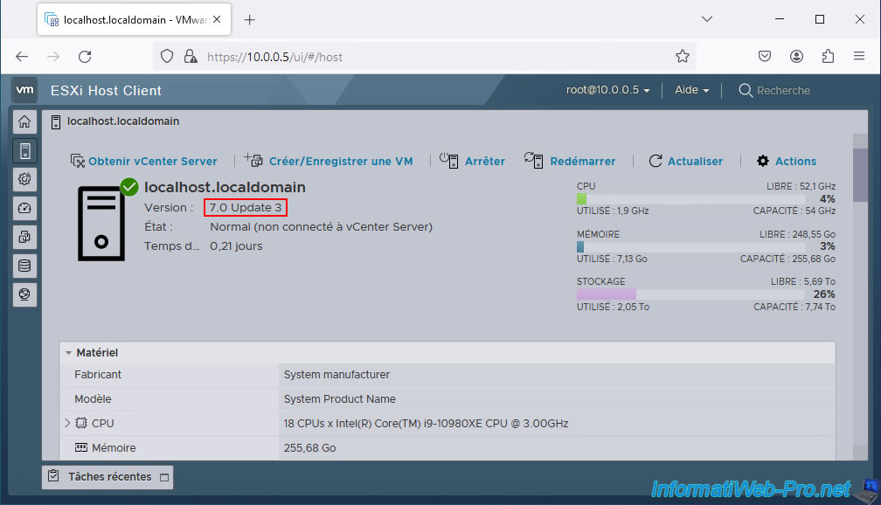This screenshot has height=505, width=881.
Task: Click the Manage gear icon in sidebar
Action: tap(24, 179)
